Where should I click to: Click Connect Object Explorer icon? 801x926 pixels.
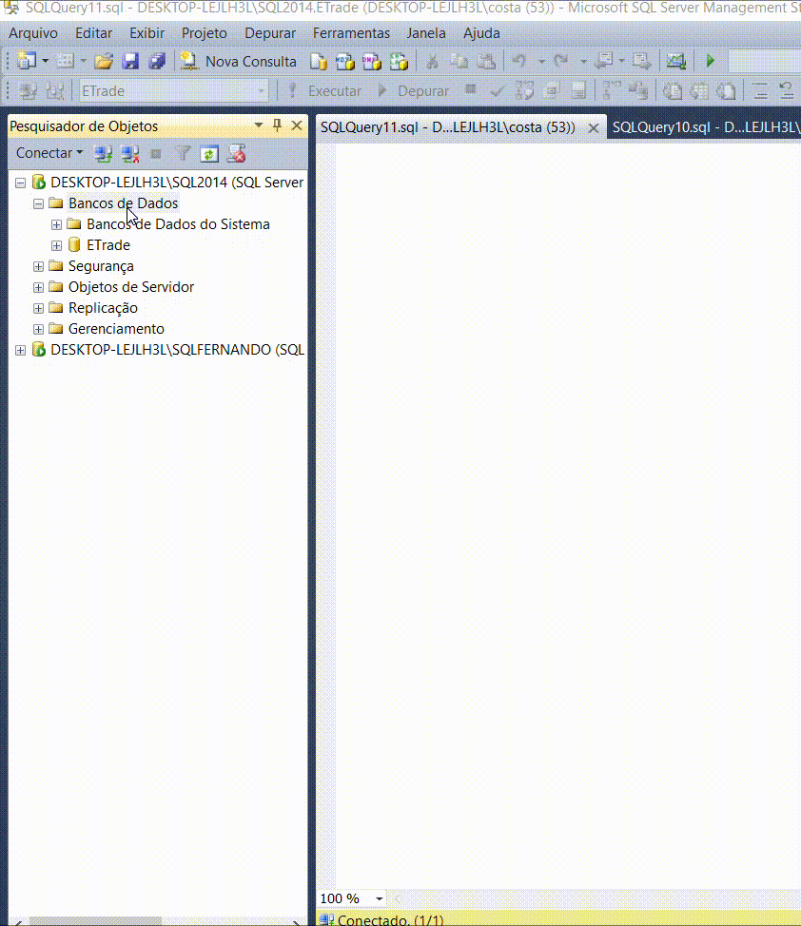click(x=104, y=154)
